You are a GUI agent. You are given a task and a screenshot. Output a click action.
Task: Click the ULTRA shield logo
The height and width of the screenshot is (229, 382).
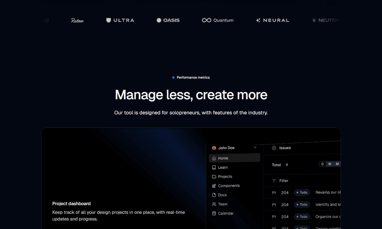click(x=120, y=20)
